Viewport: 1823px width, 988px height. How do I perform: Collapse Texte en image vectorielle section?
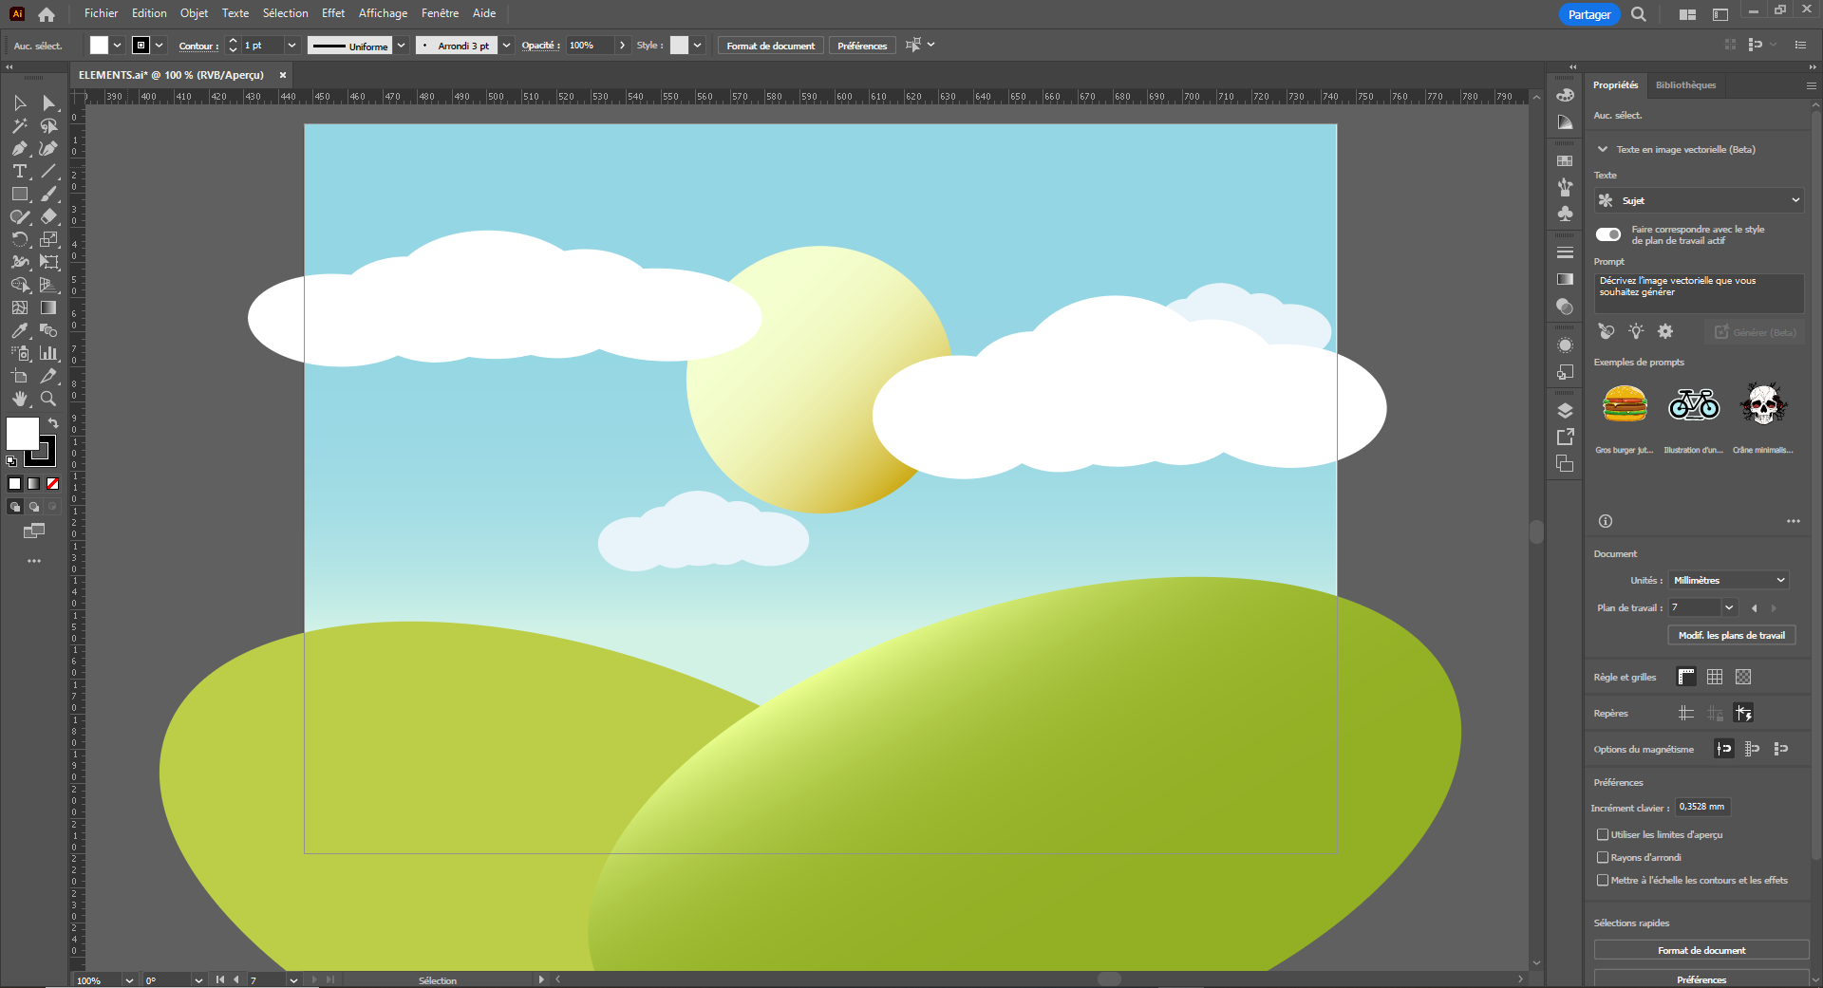[1603, 149]
